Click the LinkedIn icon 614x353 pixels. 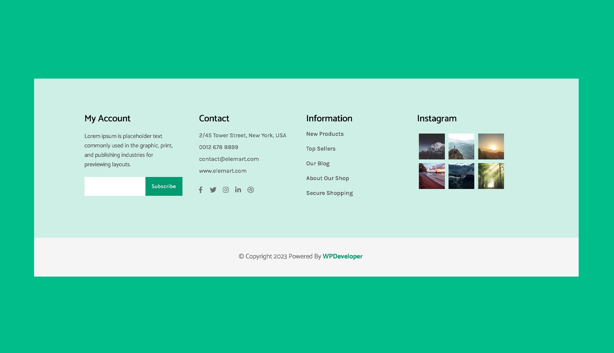click(x=238, y=190)
